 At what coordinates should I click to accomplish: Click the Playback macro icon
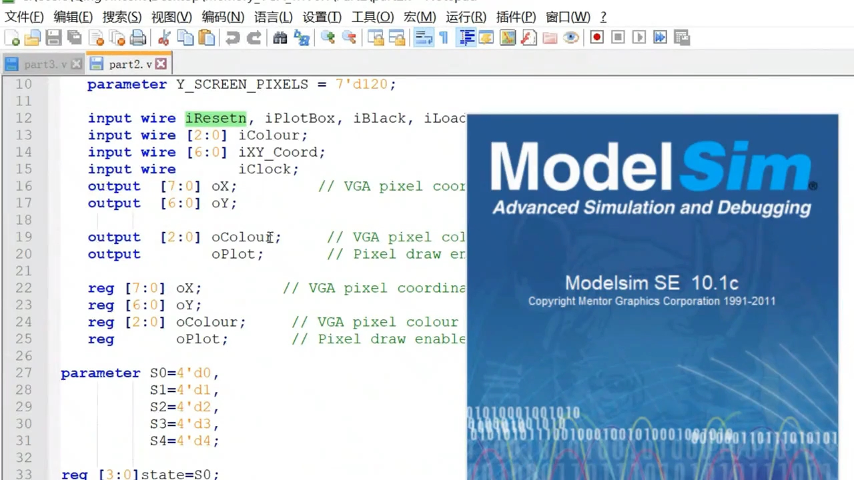click(x=639, y=37)
